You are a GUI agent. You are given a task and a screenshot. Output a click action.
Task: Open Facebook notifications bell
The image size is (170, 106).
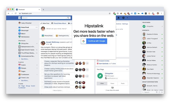pos(118,18)
